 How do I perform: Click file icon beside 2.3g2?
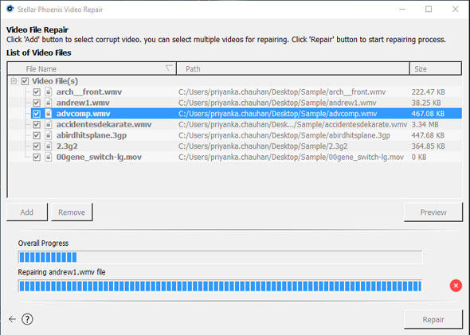pos(49,146)
